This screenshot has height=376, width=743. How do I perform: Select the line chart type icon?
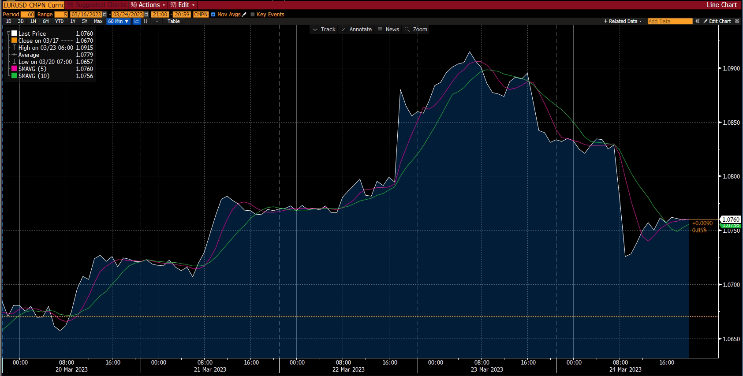tap(137, 21)
